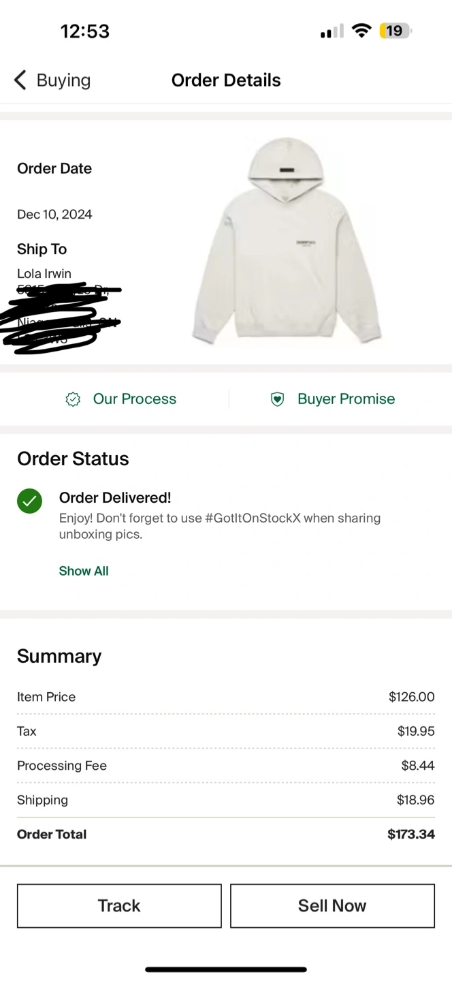Expand order status with Show All
The width and height of the screenshot is (452, 981).
pos(84,571)
